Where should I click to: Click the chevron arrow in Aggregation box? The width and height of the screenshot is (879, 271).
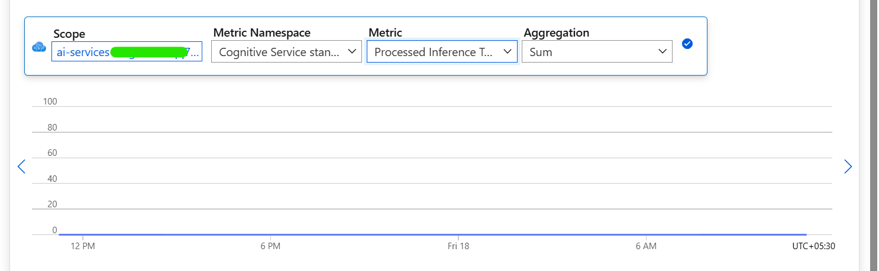(663, 51)
